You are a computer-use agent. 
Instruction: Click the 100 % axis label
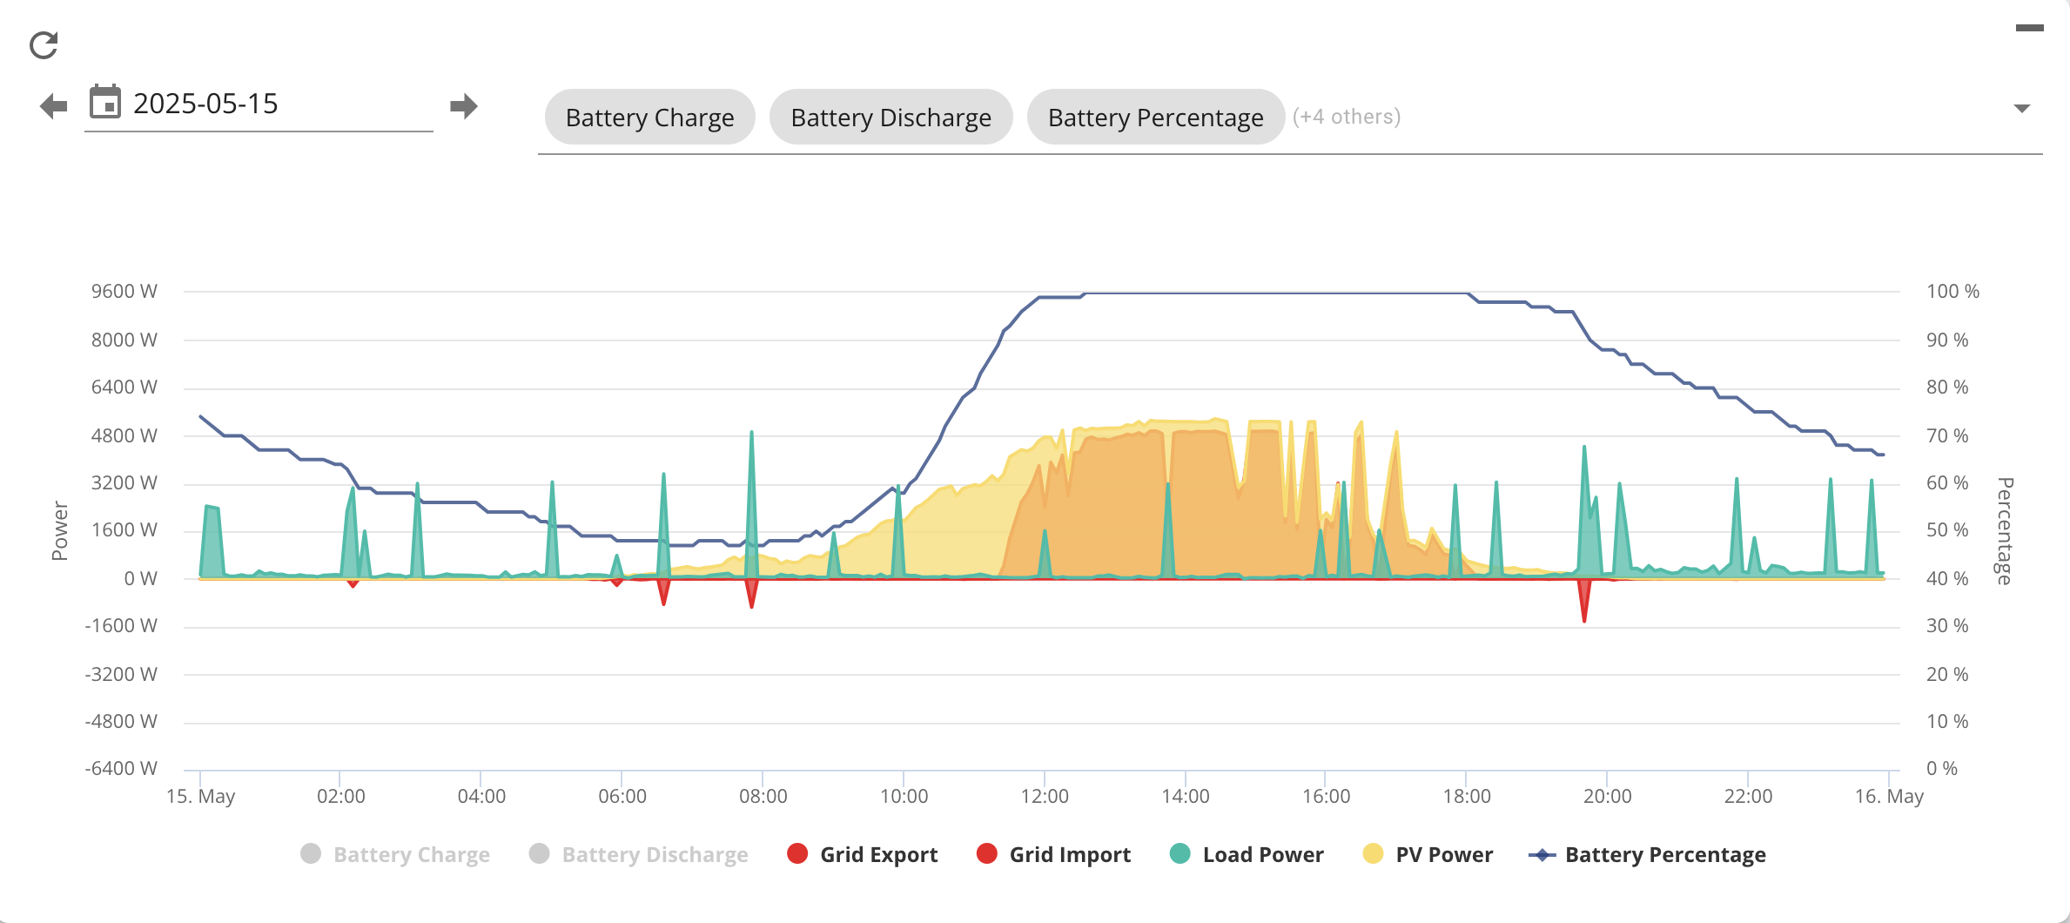(1952, 291)
